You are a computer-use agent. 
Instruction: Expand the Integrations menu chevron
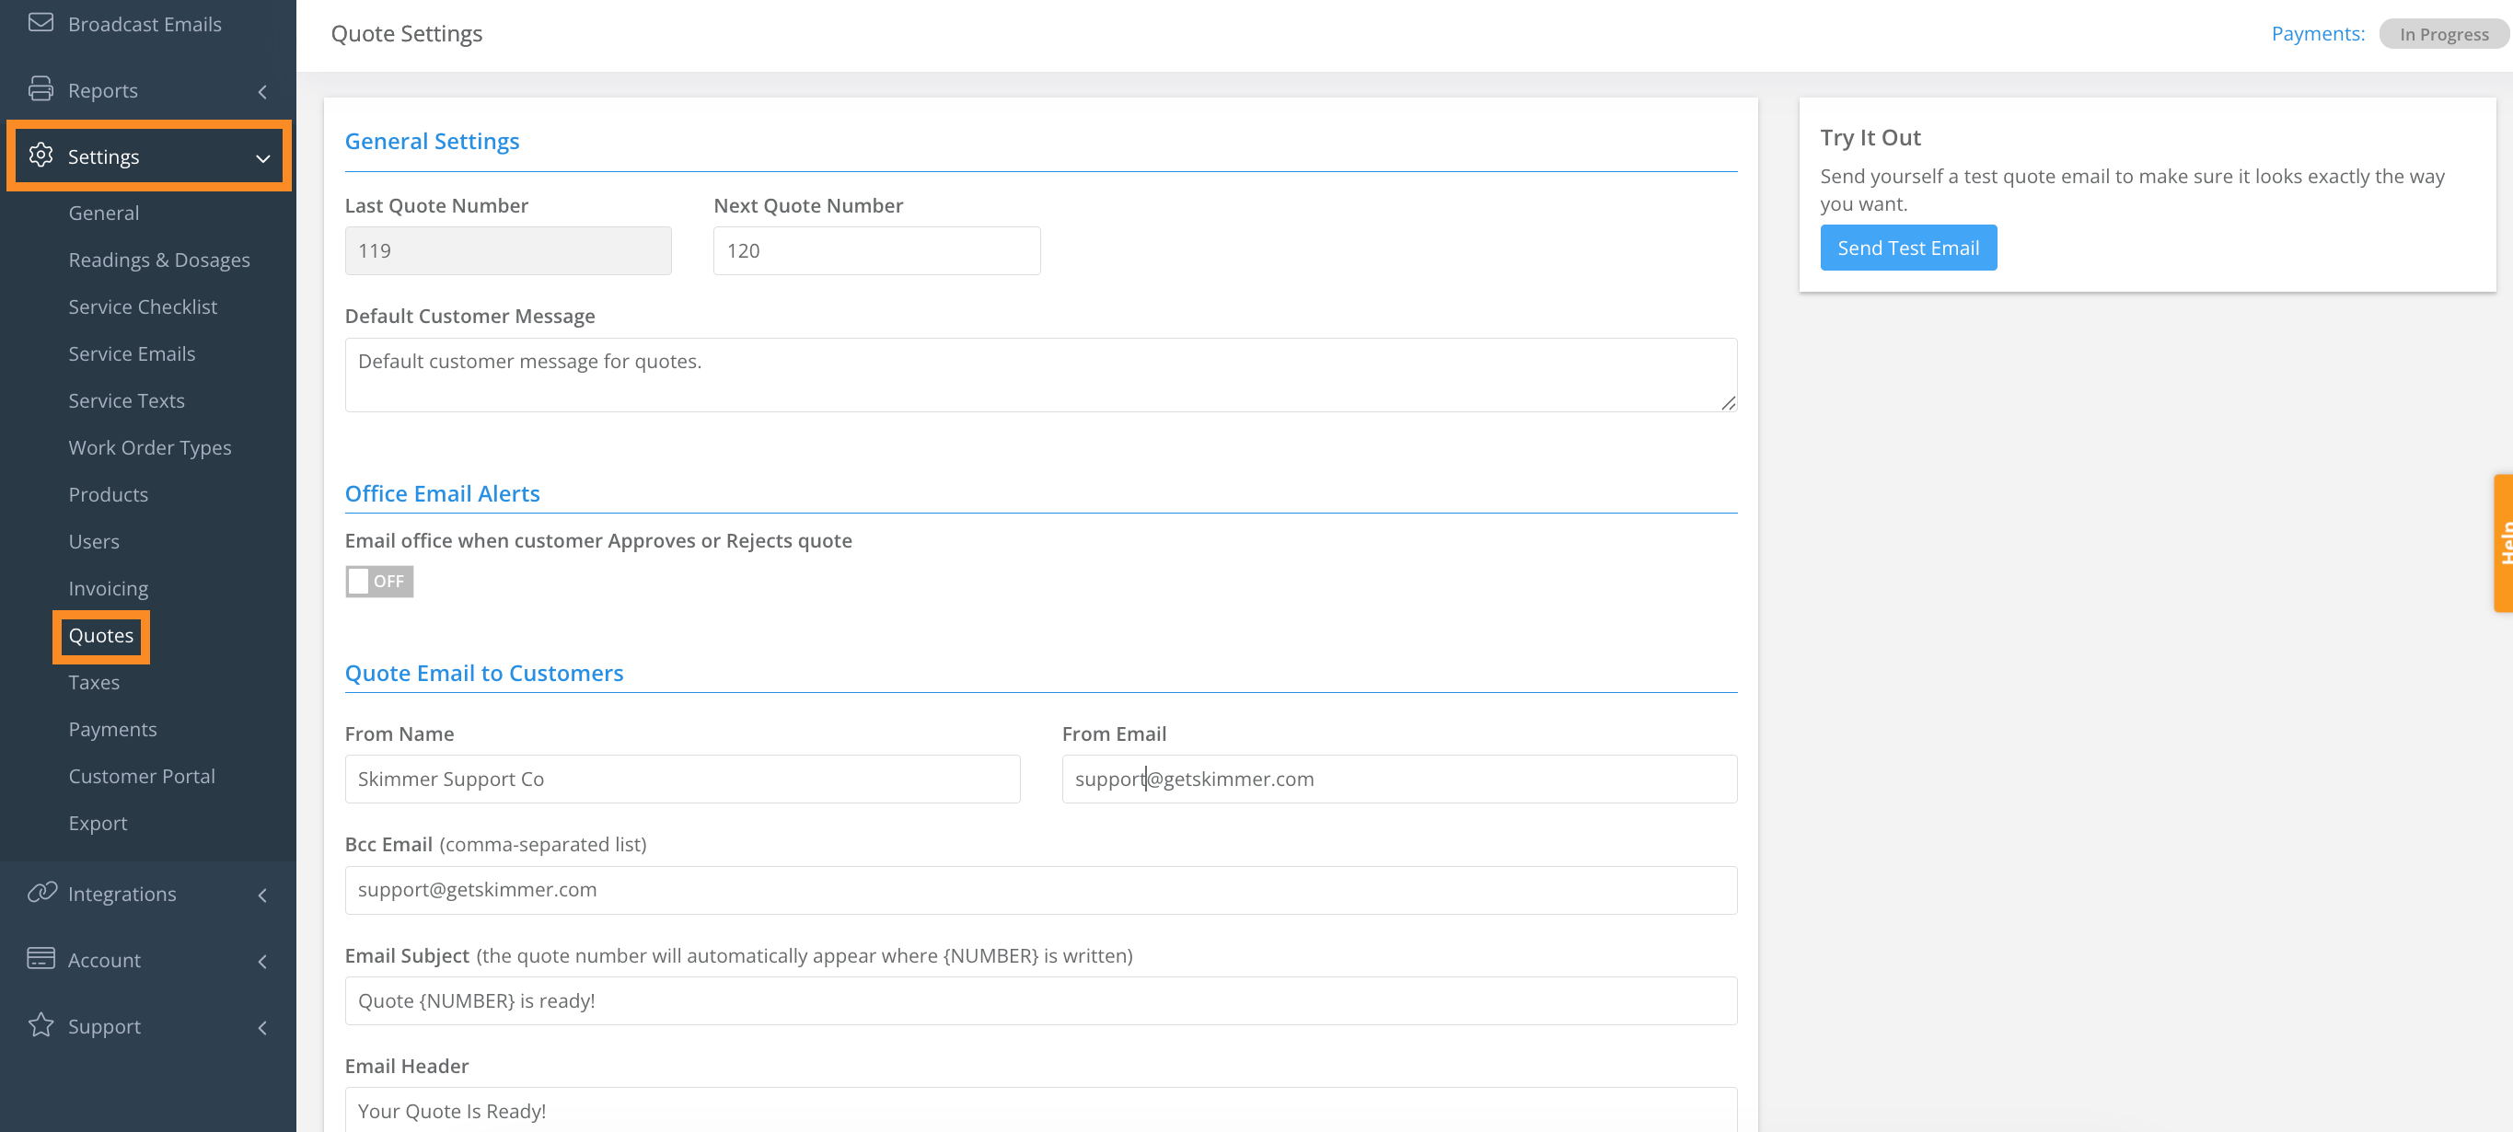tap(262, 895)
